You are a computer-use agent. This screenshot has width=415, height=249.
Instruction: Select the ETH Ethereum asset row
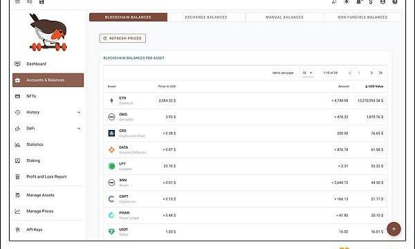point(246,100)
